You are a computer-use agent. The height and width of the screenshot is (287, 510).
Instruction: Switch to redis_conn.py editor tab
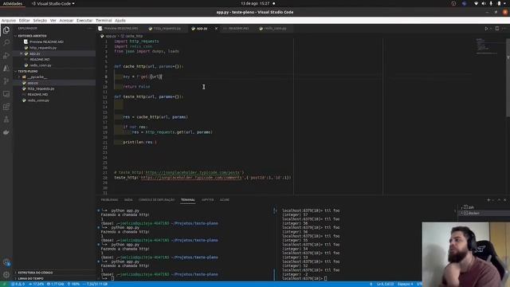[275, 29]
